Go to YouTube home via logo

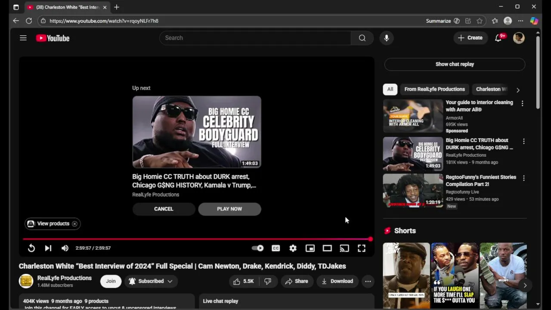pyautogui.click(x=53, y=38)
